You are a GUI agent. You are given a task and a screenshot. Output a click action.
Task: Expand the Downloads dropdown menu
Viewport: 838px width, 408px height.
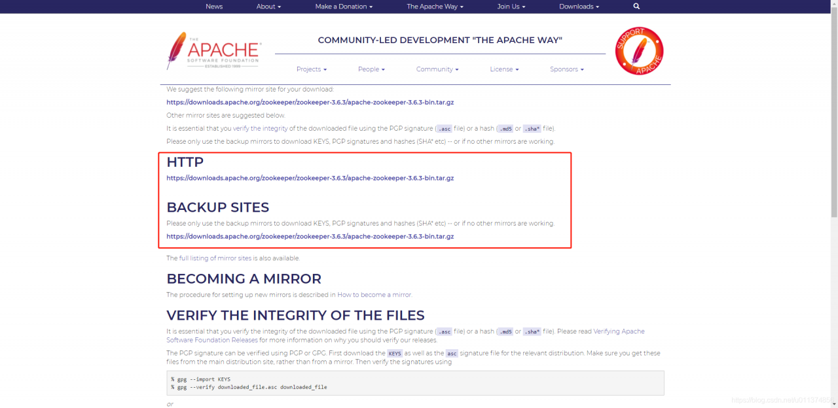point(579,7)
